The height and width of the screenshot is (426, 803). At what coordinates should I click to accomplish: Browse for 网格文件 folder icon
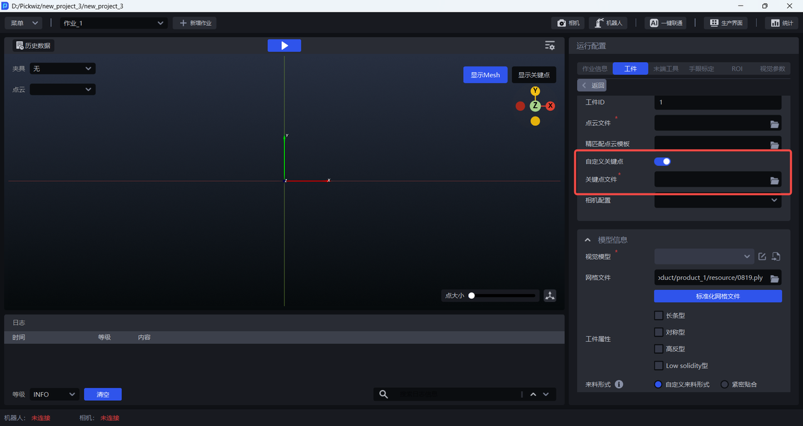click(x=775, y=278)
